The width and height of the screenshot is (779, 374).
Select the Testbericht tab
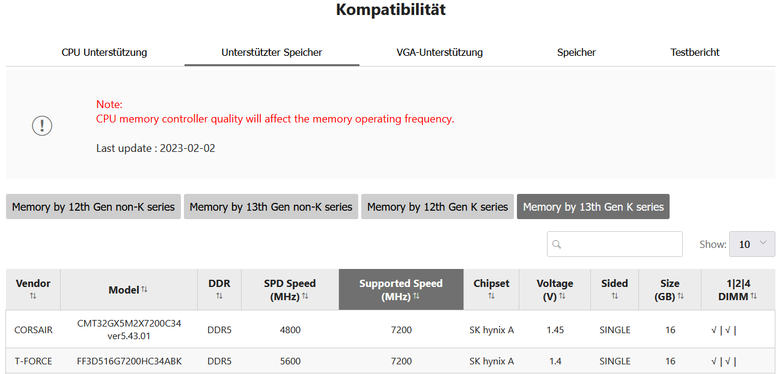(x=695, y=52)
